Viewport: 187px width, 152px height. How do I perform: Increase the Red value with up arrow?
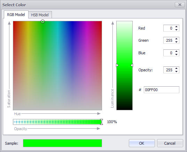[177, 26]
